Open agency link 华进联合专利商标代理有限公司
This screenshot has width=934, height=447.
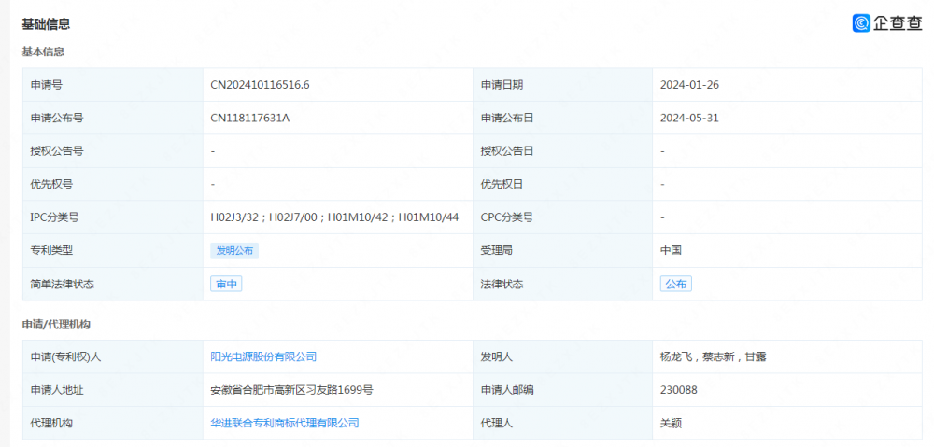tap(284, 423)
